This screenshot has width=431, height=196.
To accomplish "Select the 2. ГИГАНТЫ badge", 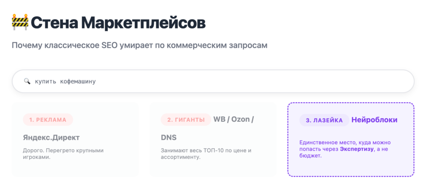I will click(186, 120).
